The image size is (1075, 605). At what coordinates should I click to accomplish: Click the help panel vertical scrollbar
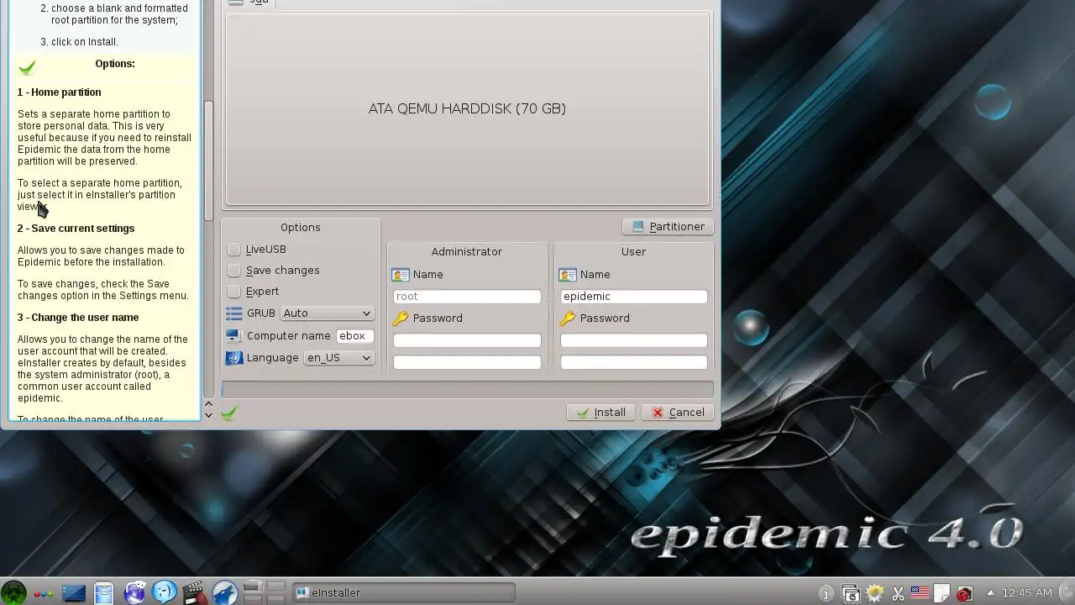tap(208, 160)
